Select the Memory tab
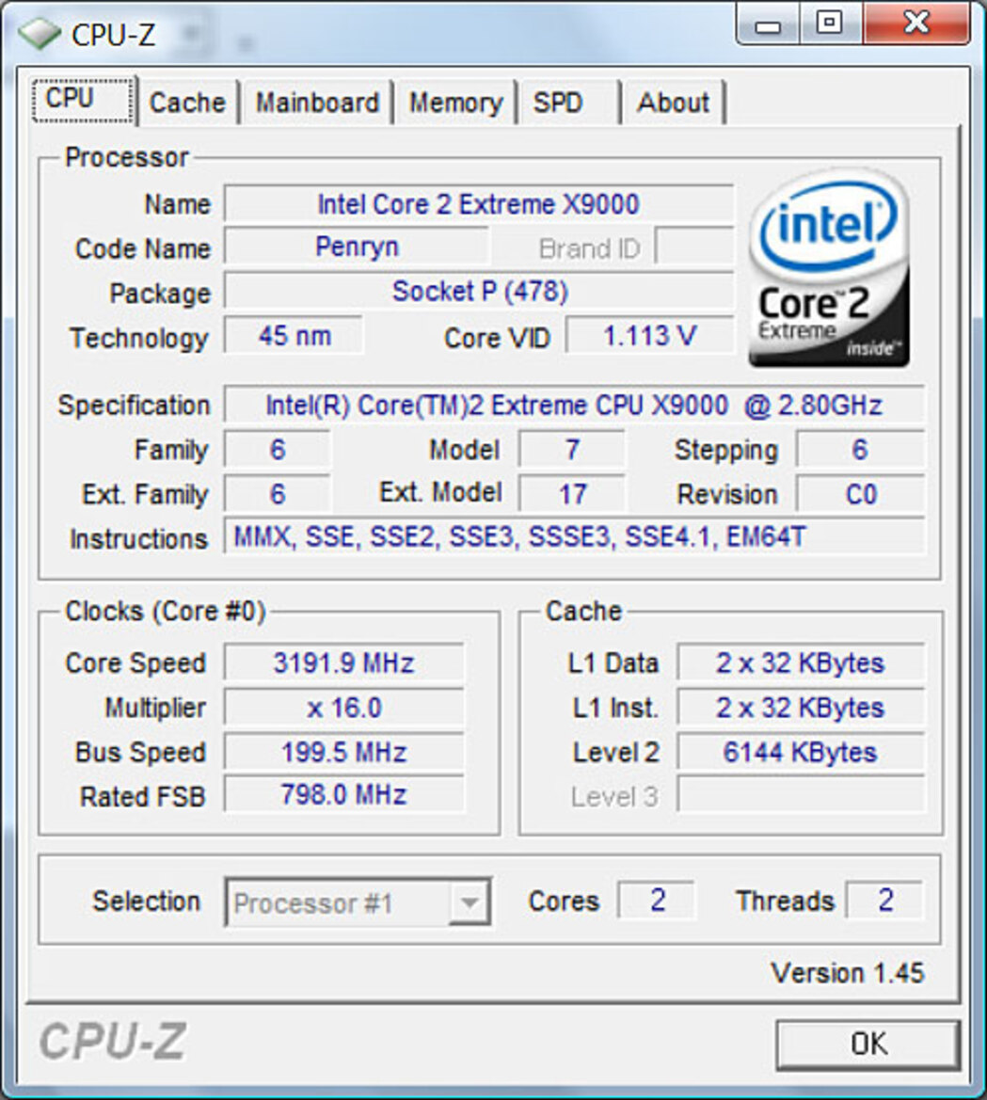Image resolution: width=987 pixels, height=1100 pixels. point(455,103)
